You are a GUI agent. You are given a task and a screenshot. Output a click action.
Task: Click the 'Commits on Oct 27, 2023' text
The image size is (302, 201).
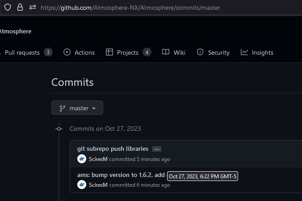pos(105,129)
